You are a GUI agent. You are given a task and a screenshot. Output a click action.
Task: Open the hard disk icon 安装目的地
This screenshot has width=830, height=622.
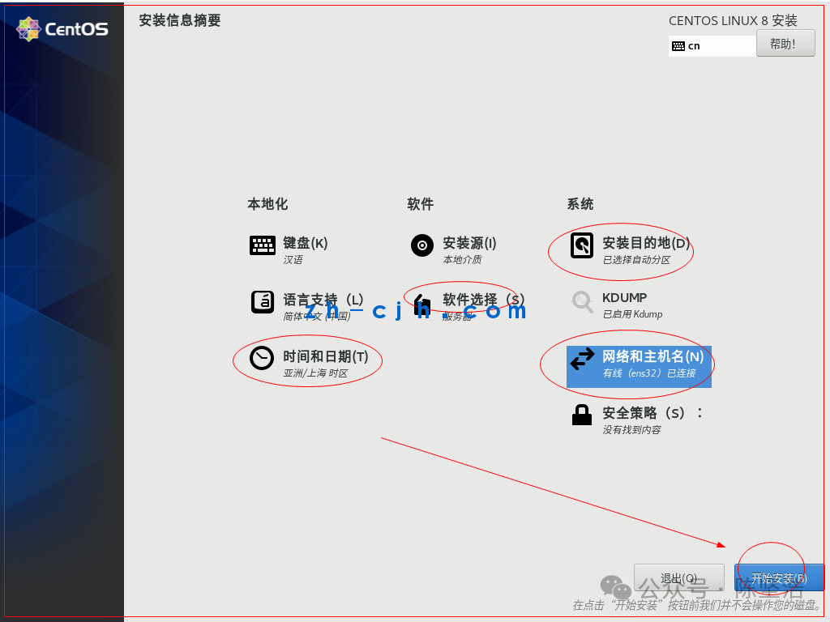[x=582, y=245]
